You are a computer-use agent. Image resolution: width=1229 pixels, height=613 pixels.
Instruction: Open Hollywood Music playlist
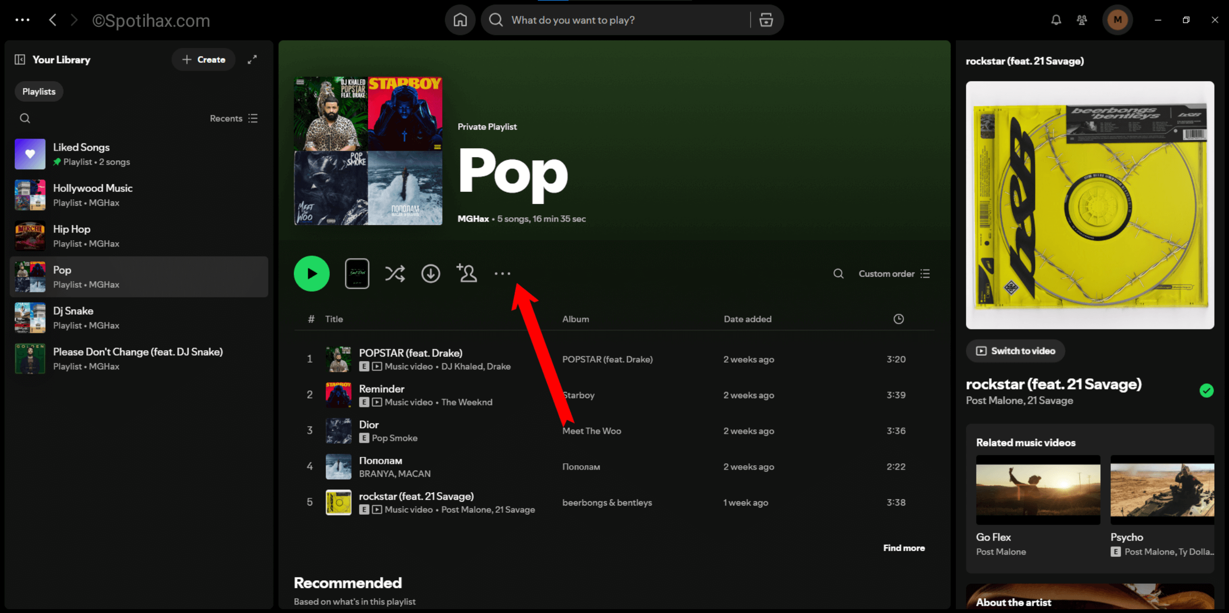pyautogui.click(x=139, y=195)
